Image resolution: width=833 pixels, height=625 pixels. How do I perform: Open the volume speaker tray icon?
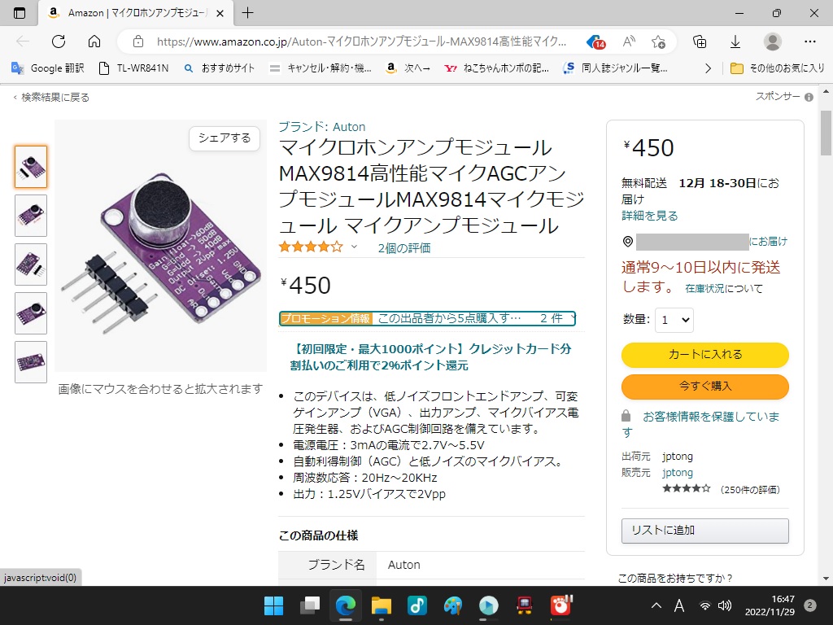tap(724, 605)
